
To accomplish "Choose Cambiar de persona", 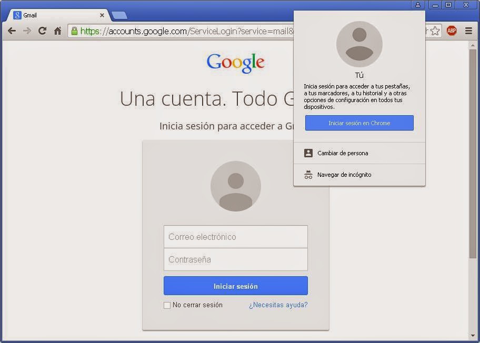I will pyautogui.click(x=359, y=153).
